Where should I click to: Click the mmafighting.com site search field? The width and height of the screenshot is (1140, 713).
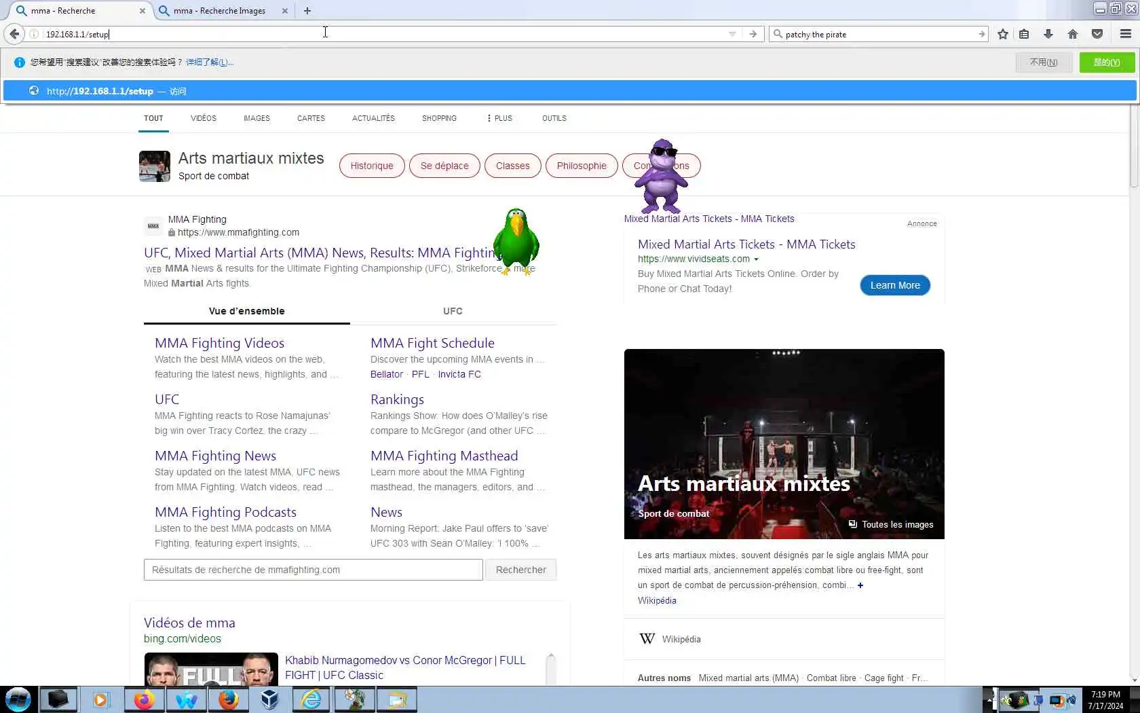coord(313,570)
